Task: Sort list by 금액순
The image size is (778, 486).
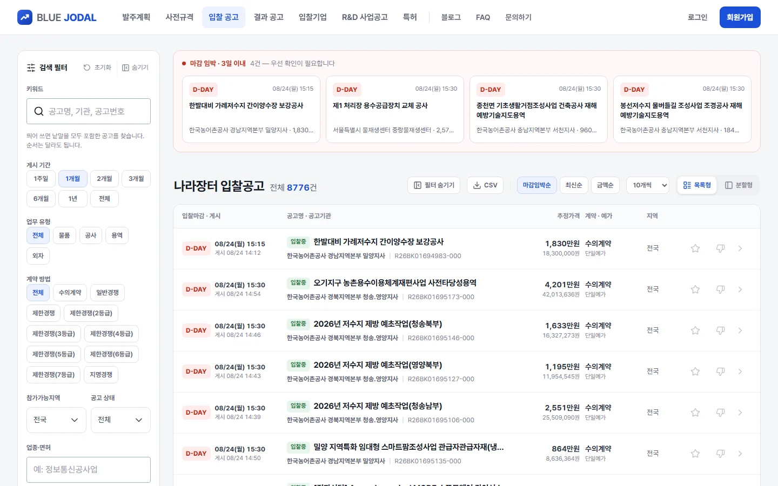Action: click(x=605, y=185)
